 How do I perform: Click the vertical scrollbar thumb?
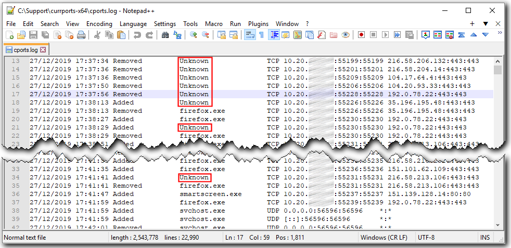pos(498,70)
